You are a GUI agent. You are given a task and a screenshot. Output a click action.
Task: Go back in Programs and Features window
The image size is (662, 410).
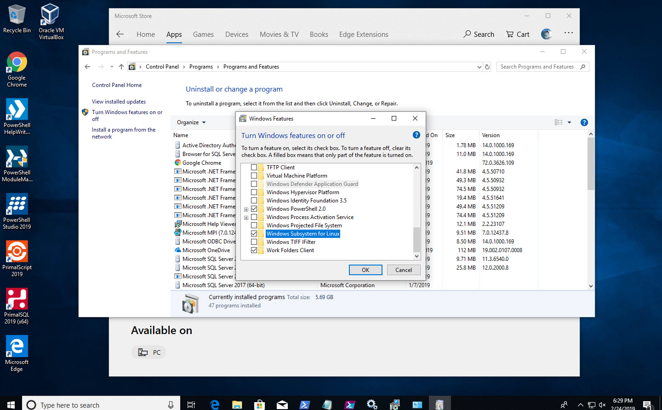[x=87, y=67]
